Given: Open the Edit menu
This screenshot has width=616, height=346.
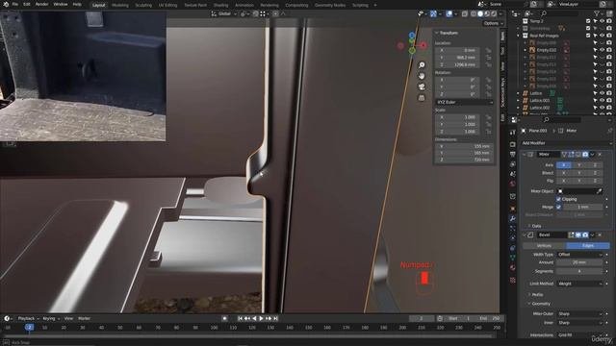Looking at the screenshot, I should pos(27,4).
